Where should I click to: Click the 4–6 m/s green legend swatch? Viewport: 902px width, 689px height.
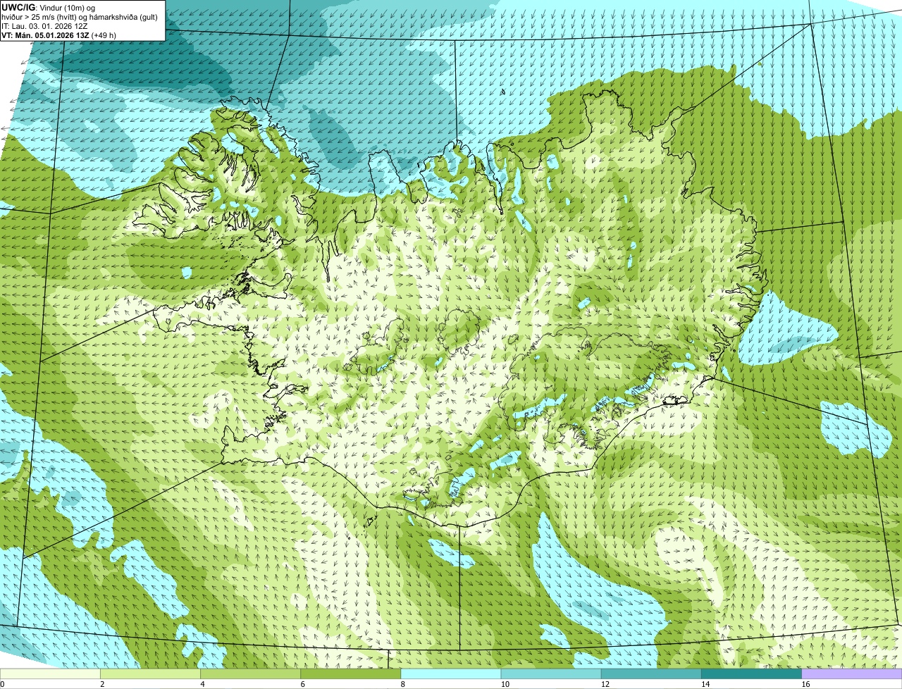pos(250,674)
